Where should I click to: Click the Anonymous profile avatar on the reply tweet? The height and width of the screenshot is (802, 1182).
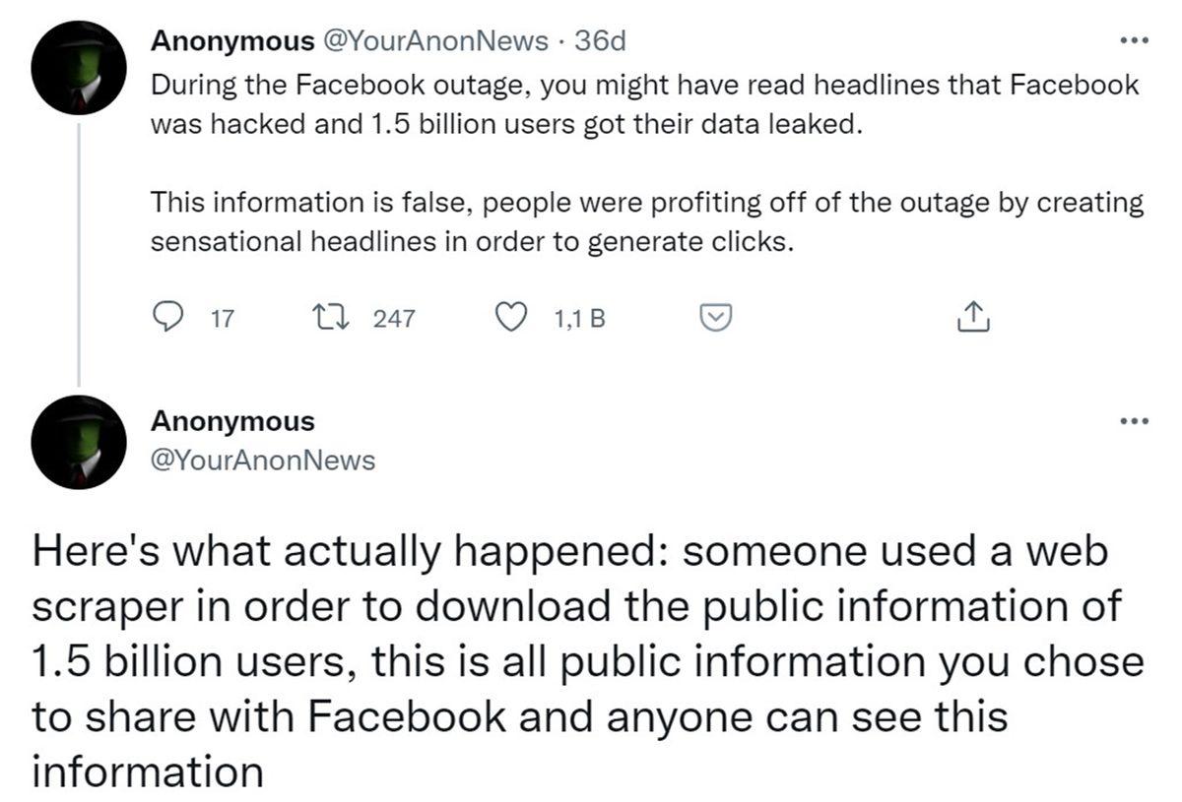78,443
